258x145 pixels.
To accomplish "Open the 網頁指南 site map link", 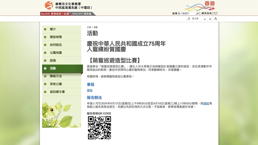I will 206,13.
